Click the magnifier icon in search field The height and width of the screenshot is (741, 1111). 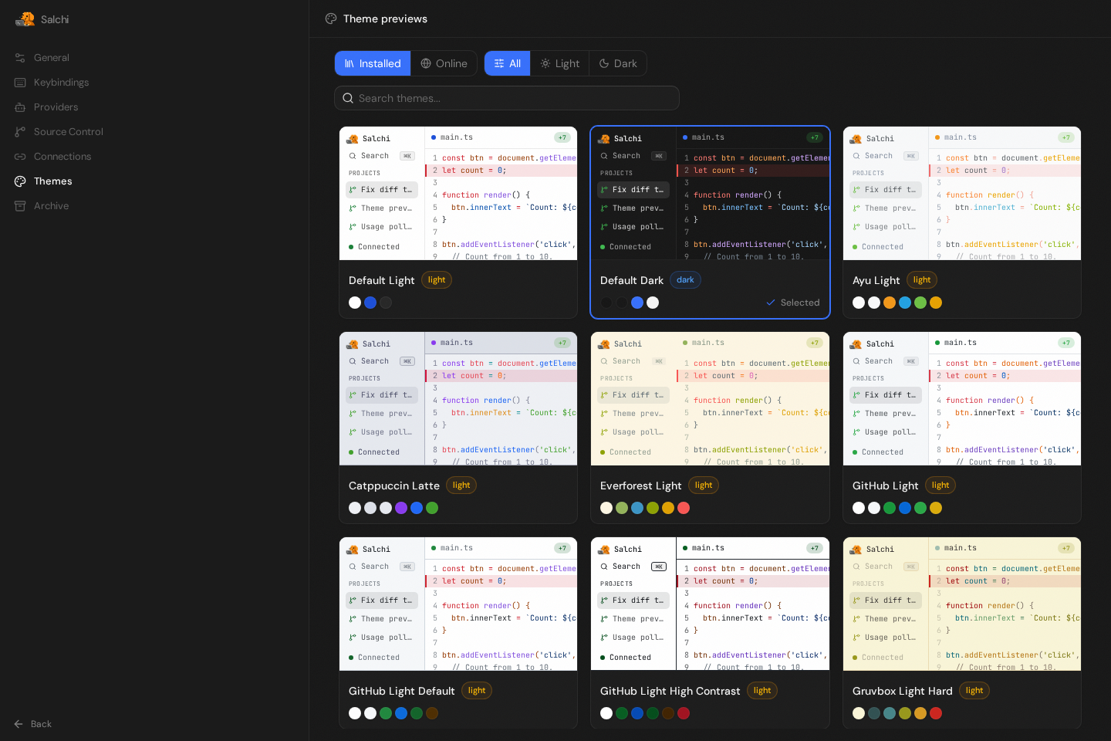(x=348, y=98)
